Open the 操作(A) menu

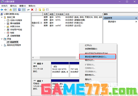tap(13, 6)
